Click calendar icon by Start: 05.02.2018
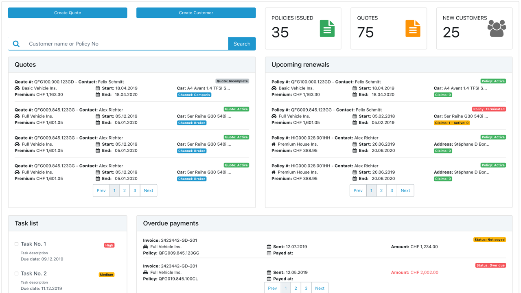 (355, 116)
